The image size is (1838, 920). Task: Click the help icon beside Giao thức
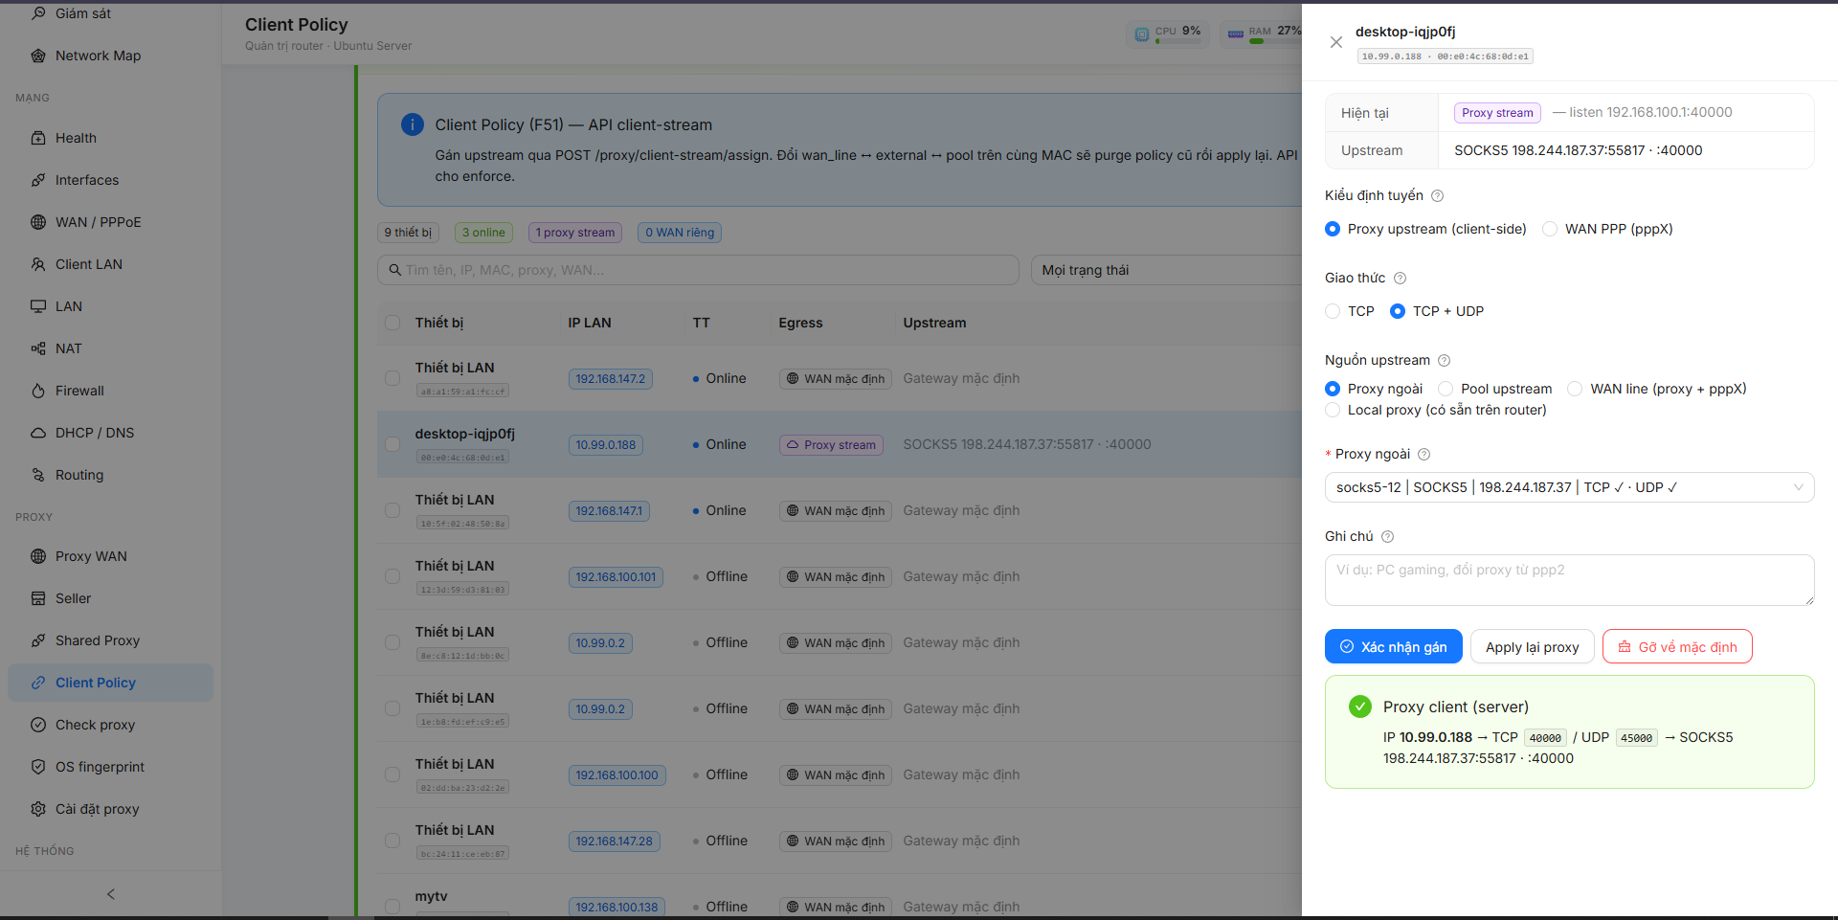click(x=1400, y=278)
